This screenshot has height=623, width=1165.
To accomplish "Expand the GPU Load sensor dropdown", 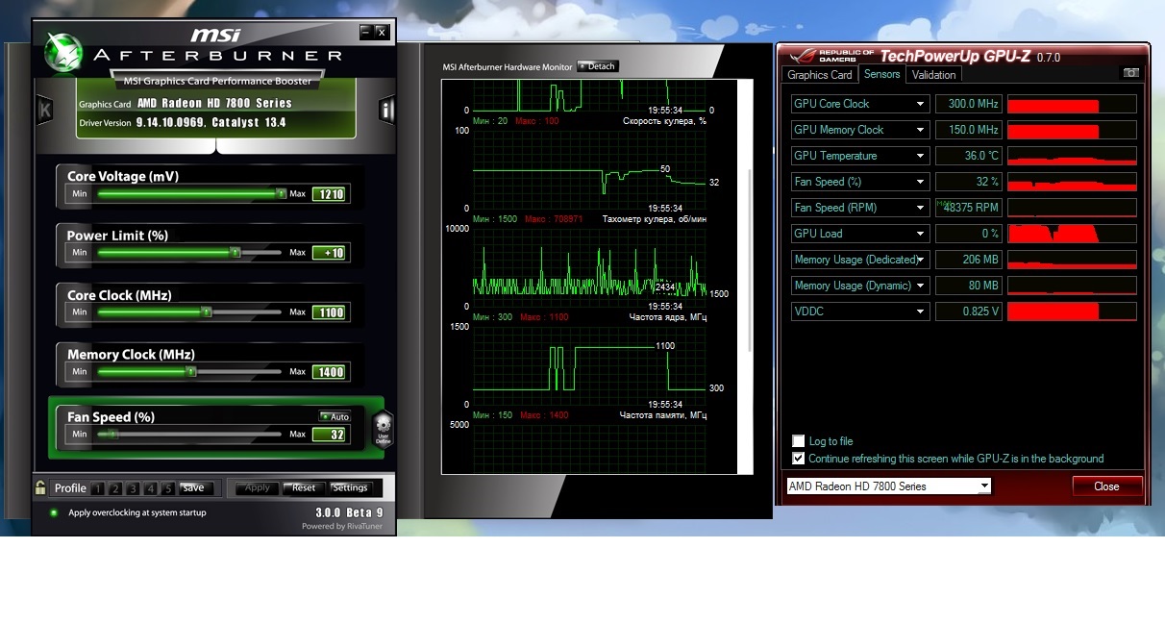I will (x=920, y=234).
